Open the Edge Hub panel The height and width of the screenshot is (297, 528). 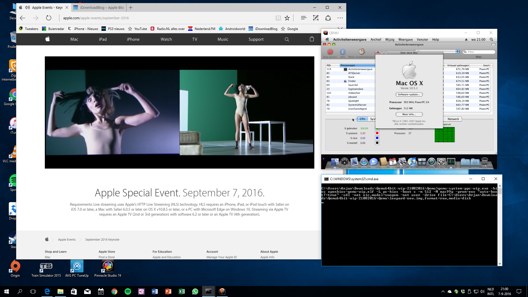[x=304, y=18]
